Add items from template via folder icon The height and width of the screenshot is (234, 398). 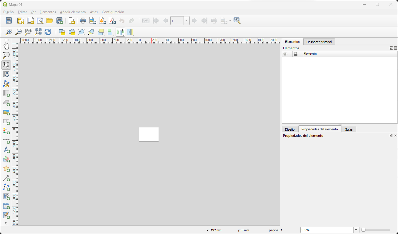[x=50, y=21]
